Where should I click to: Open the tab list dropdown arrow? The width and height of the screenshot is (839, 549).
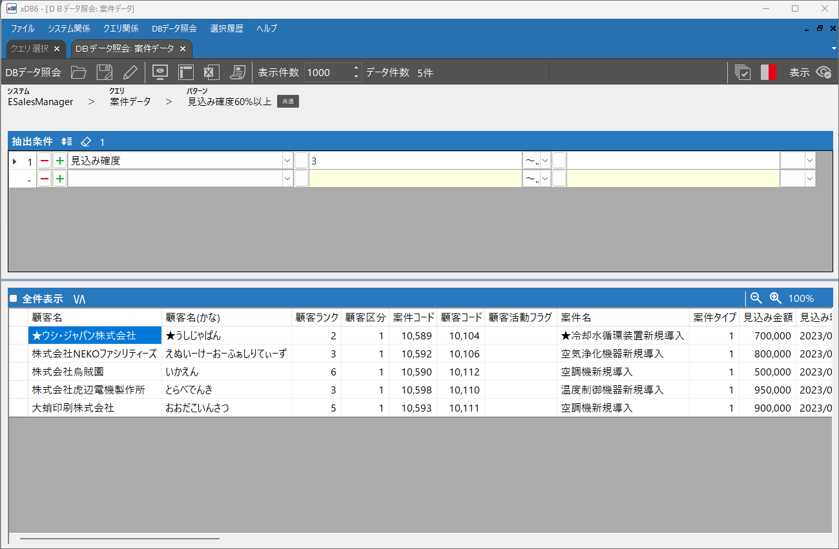[x=833, y=49]
